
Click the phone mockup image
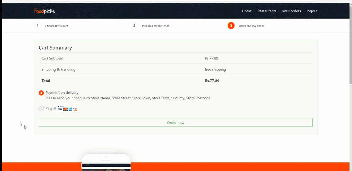(106, 162)
